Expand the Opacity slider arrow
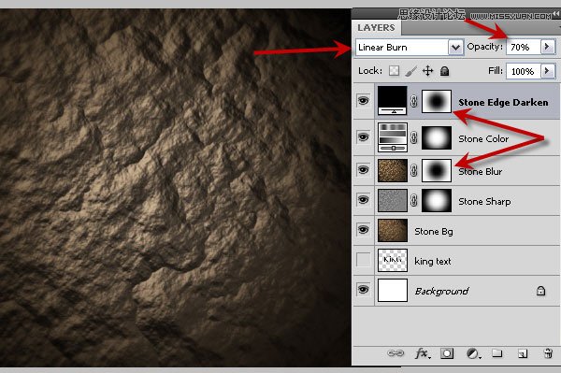 coord(548,47)
